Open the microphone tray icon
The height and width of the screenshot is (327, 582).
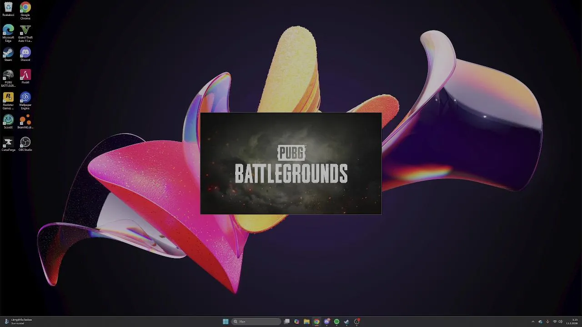tap(547, 322)
